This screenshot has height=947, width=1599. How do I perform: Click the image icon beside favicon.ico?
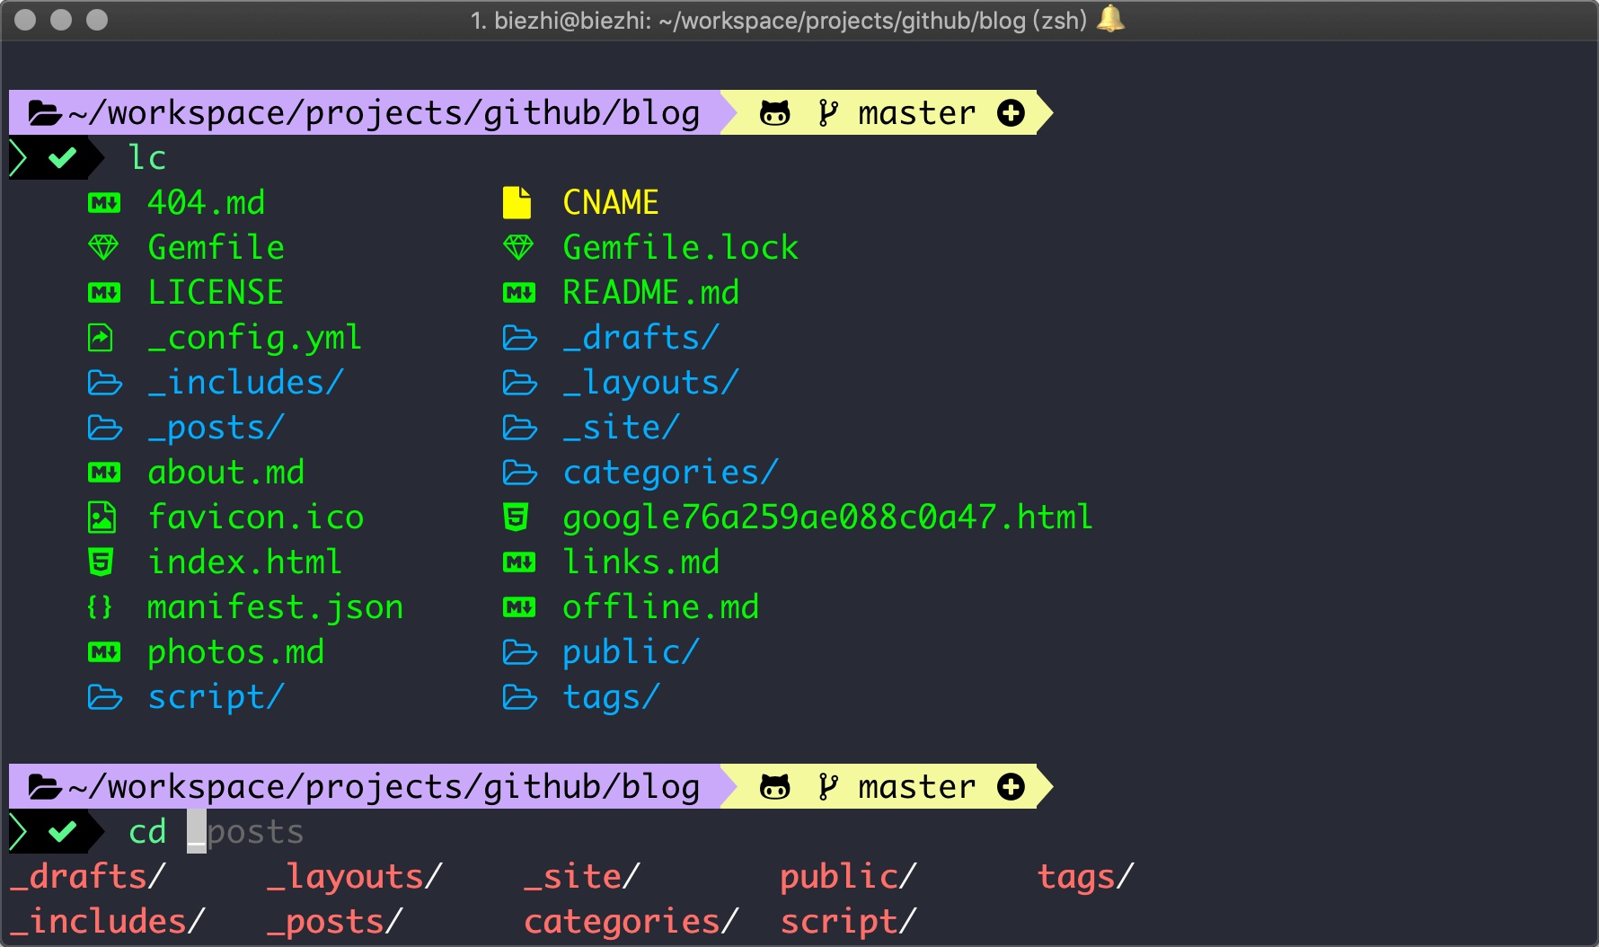pos(102,518)
